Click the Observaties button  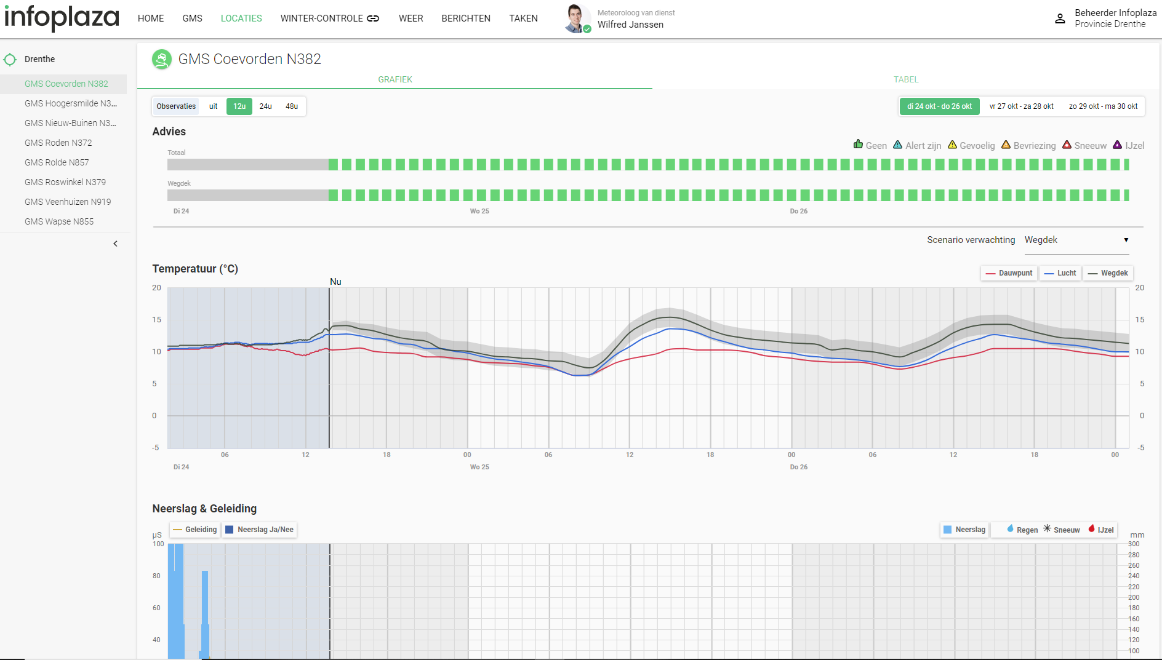176,106
